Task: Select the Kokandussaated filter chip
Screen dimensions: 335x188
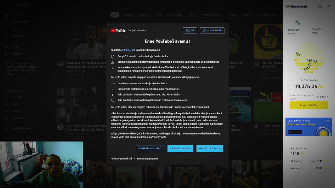Action: 212,15
